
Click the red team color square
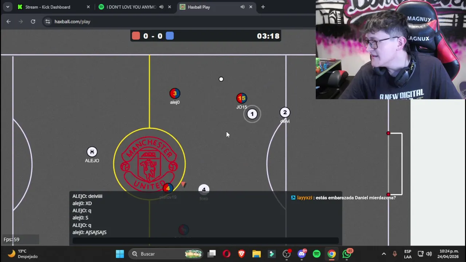click(136, 36)
